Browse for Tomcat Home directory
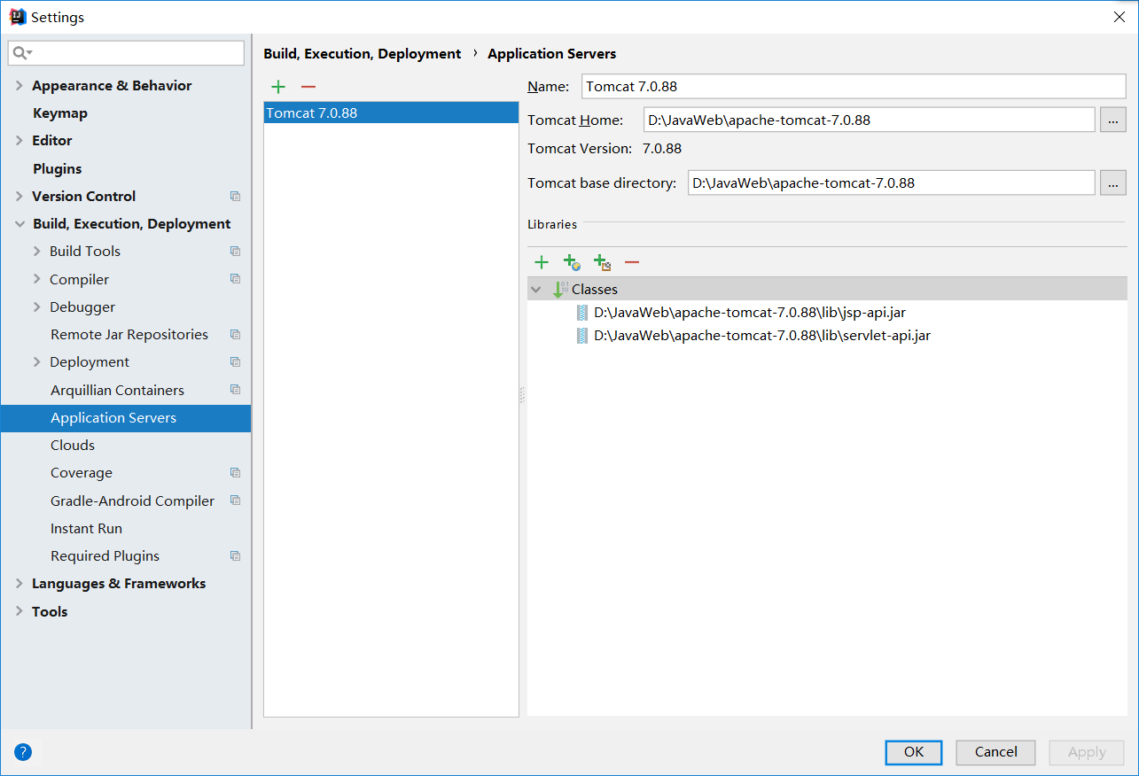 click(1112, 120)
